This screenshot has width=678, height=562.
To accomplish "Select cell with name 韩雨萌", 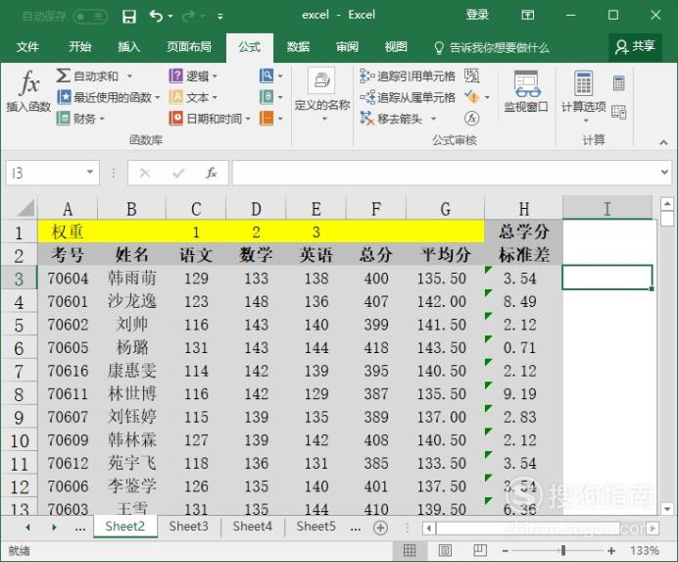I will tap(132, 278).
